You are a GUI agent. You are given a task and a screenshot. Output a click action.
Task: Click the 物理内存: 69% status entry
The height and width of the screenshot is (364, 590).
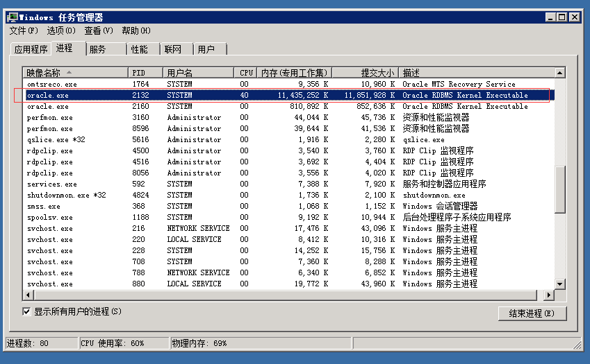click(261, 343)
